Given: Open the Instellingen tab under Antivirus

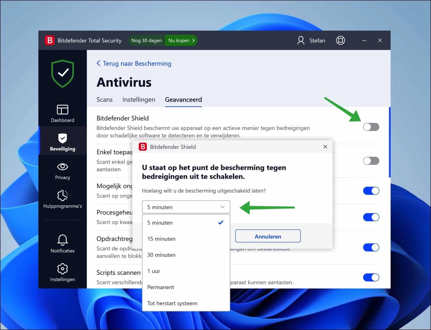Looking at the screenshot, I should [139, 100].
